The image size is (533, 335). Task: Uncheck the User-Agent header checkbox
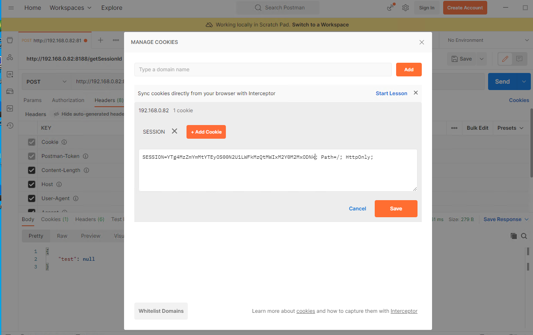pos(31,198)
